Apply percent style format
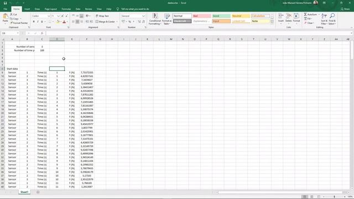 129,22
